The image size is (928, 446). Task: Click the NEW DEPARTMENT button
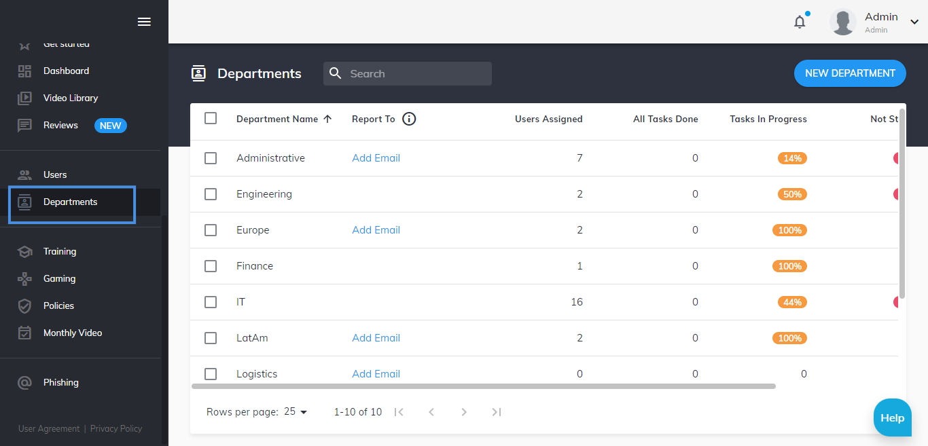[x=850, y=73]
